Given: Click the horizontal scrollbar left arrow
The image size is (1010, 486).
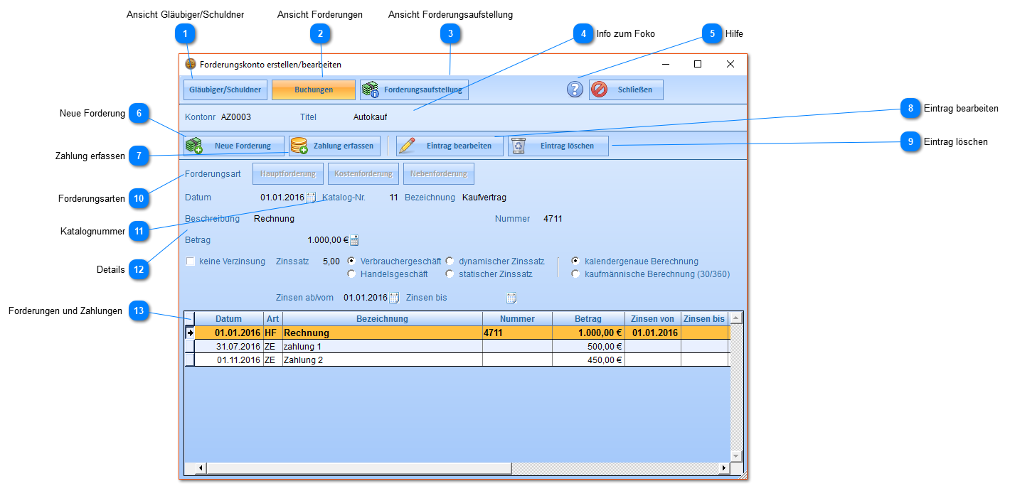Looking at the screenshot, I should pyautogui.click(x=201, y=468).
